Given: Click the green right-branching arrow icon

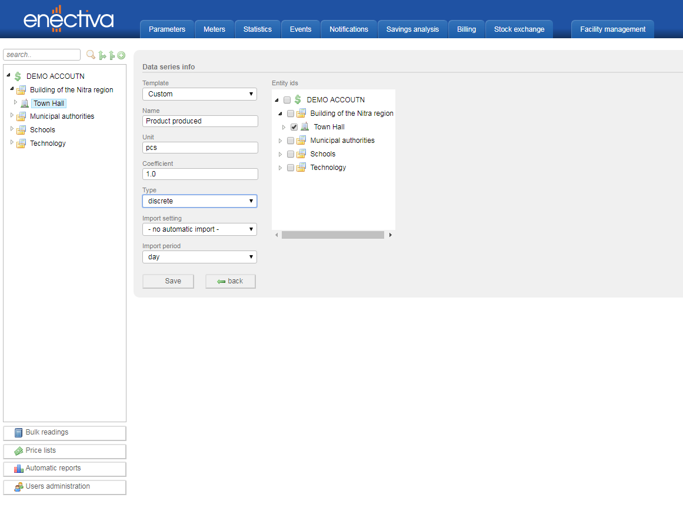Looking at the screenshot, I should click(x=102, y=55).
